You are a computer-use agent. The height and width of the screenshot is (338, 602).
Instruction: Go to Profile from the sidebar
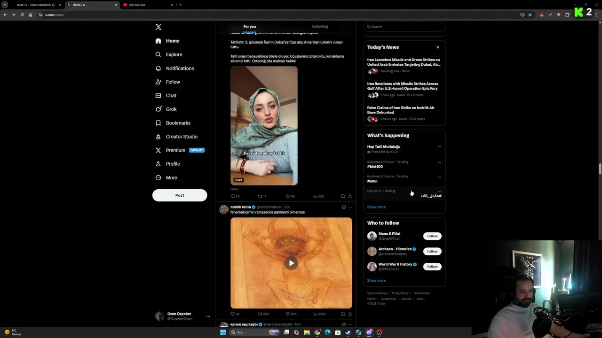click(168, 164)
